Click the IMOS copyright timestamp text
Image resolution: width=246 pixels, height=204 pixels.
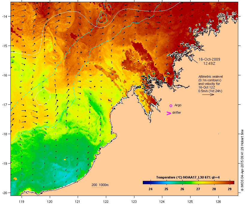(242, 160)
